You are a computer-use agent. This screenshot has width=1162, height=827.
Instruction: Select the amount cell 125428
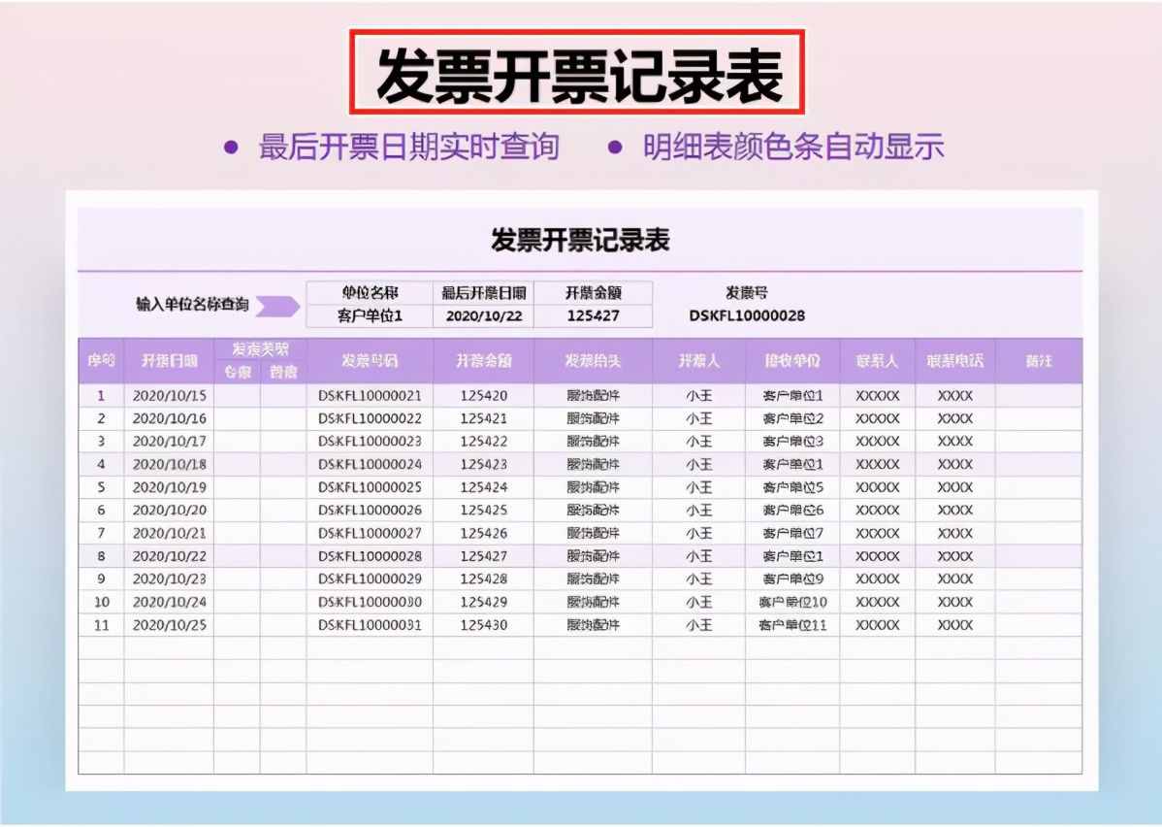483,579
